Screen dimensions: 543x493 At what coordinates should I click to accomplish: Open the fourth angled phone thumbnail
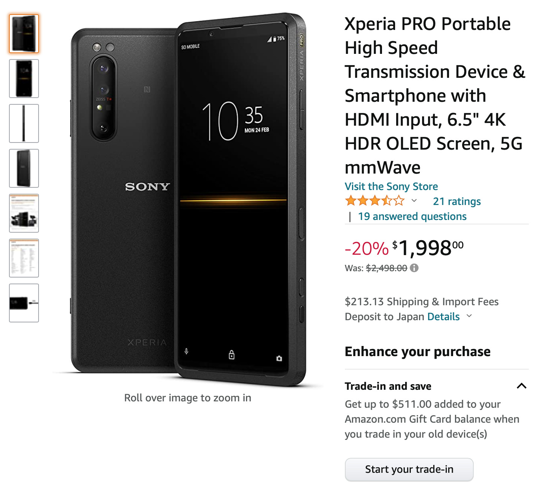pos(24,168)
